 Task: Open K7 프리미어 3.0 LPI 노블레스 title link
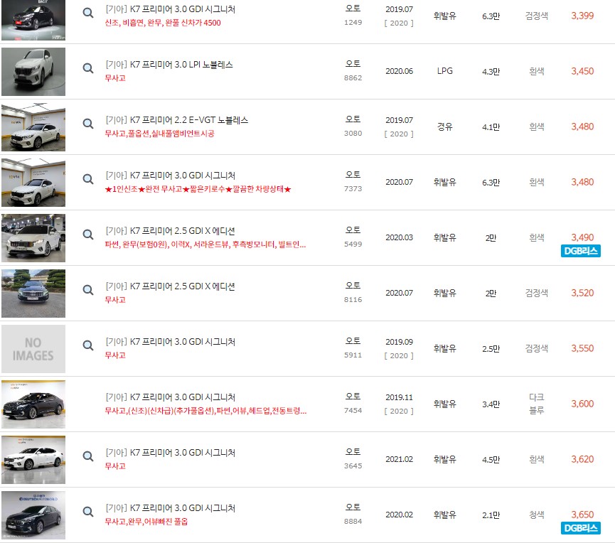[169, 65]
